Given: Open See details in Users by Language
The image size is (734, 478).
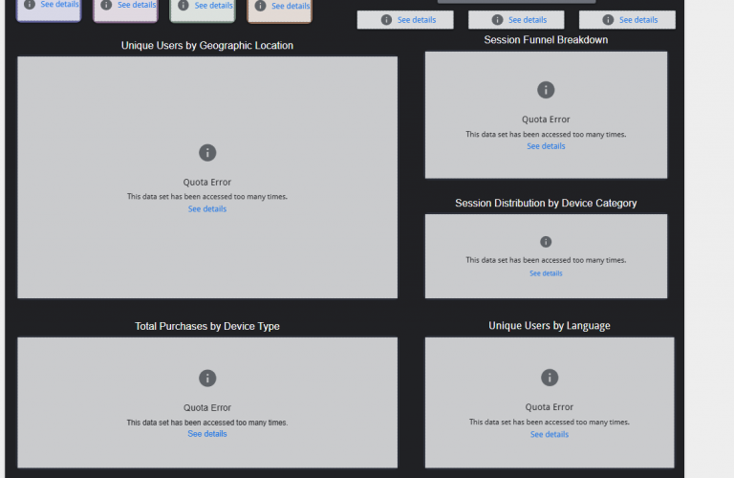Looking at the screenshot, I should (550, 434).
